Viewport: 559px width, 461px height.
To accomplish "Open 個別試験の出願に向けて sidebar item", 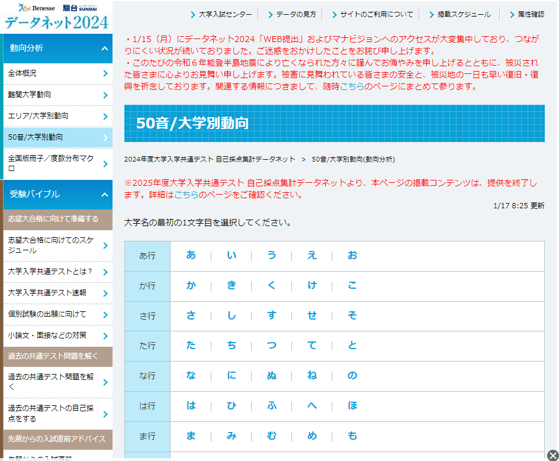I will point(58,315).
